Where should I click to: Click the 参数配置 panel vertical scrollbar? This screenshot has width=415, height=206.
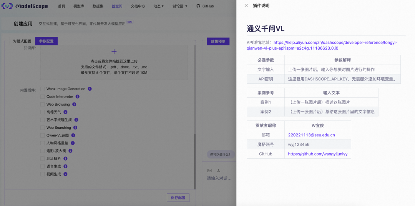coord(195,161)
